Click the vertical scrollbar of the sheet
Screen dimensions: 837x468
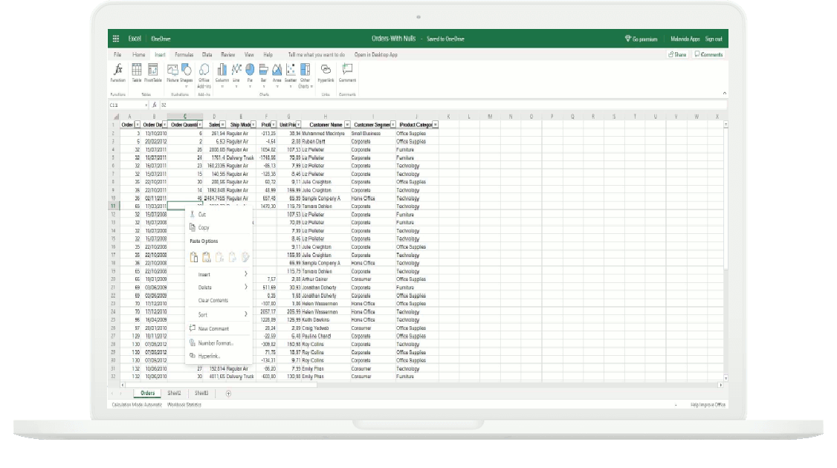[x=725, y=251]
